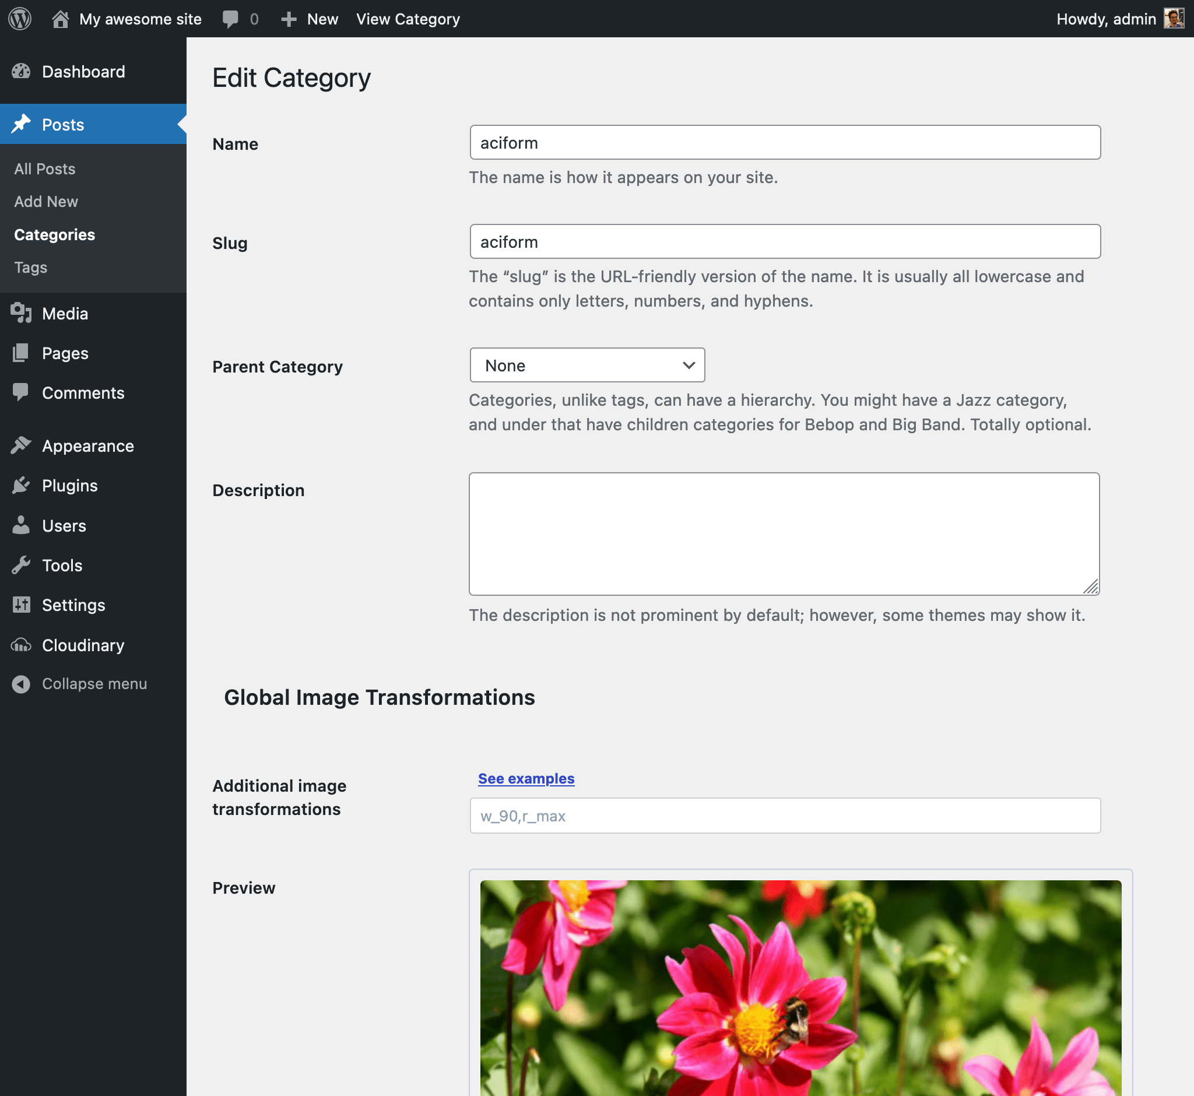Click the Description text area

(784, 533)
